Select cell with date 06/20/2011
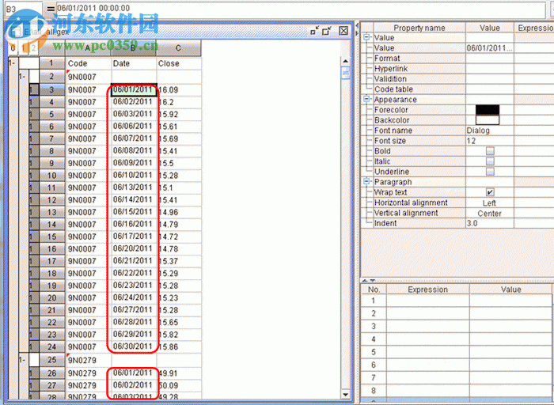The height and width of the screenshot is (405, 554). pyautogui.click(x=134, y=249)
